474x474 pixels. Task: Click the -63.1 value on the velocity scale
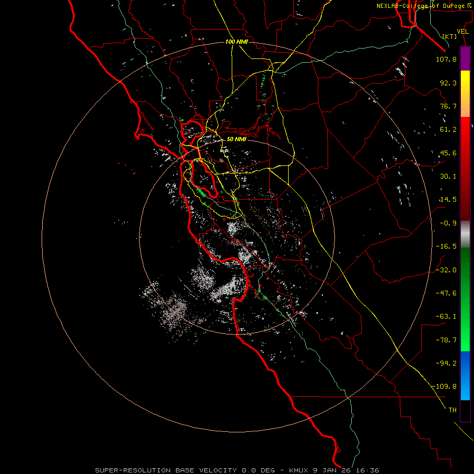[446, 317]
